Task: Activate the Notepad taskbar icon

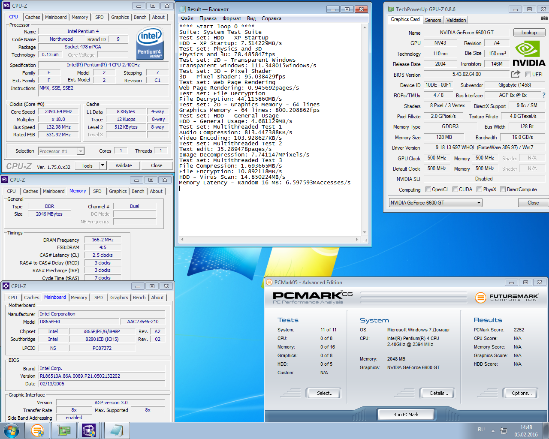Action: (116, 430)
